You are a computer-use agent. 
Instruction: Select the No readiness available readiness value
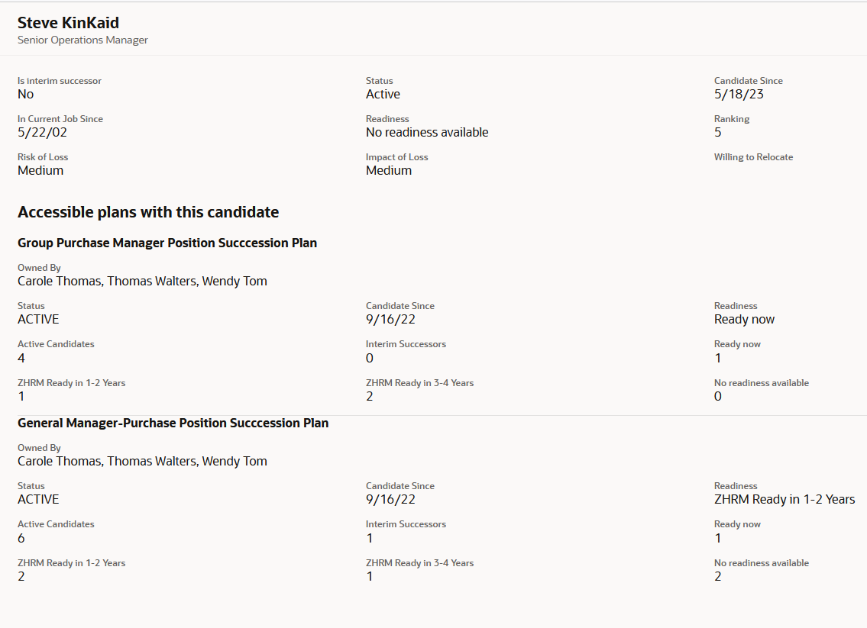(x=427, y=132)
